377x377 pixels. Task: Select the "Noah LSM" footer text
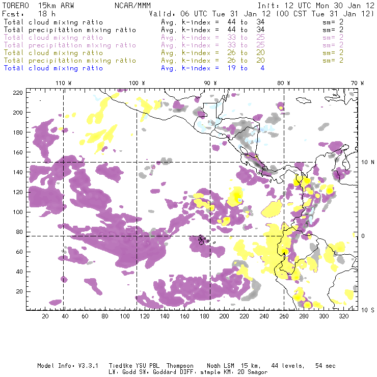pyautogui.click(x=221, y=366)
